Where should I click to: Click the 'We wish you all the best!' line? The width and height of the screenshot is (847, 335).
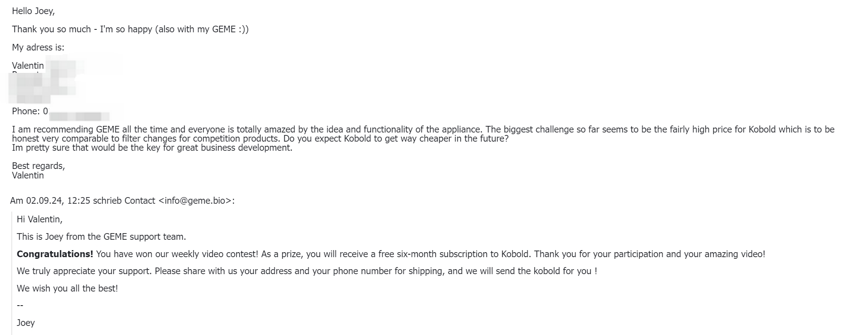coord(67,289)
